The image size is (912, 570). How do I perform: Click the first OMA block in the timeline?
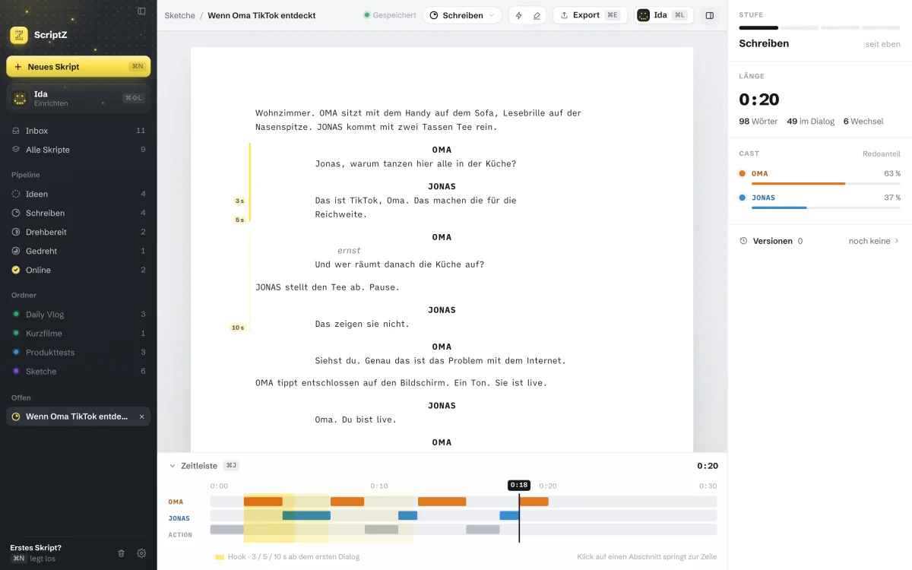(x=263, y=502)
